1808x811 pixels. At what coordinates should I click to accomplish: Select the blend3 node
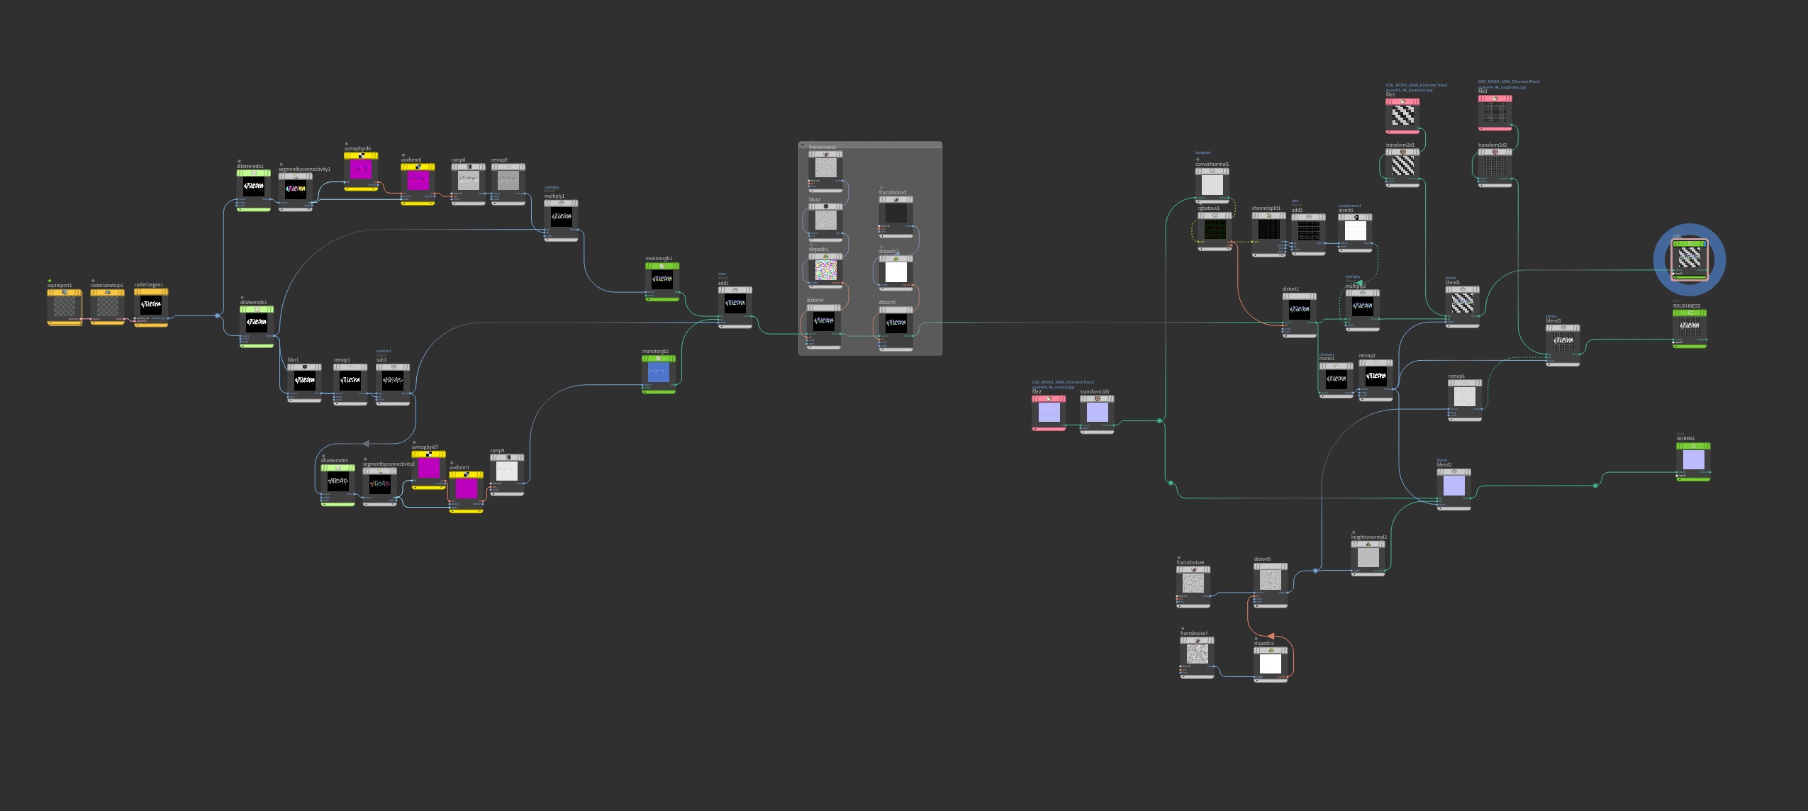[1563, 345]
